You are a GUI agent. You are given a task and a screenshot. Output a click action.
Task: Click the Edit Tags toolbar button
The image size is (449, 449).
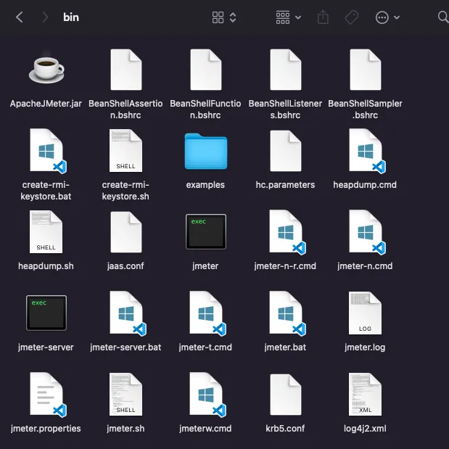pos(352,17)
